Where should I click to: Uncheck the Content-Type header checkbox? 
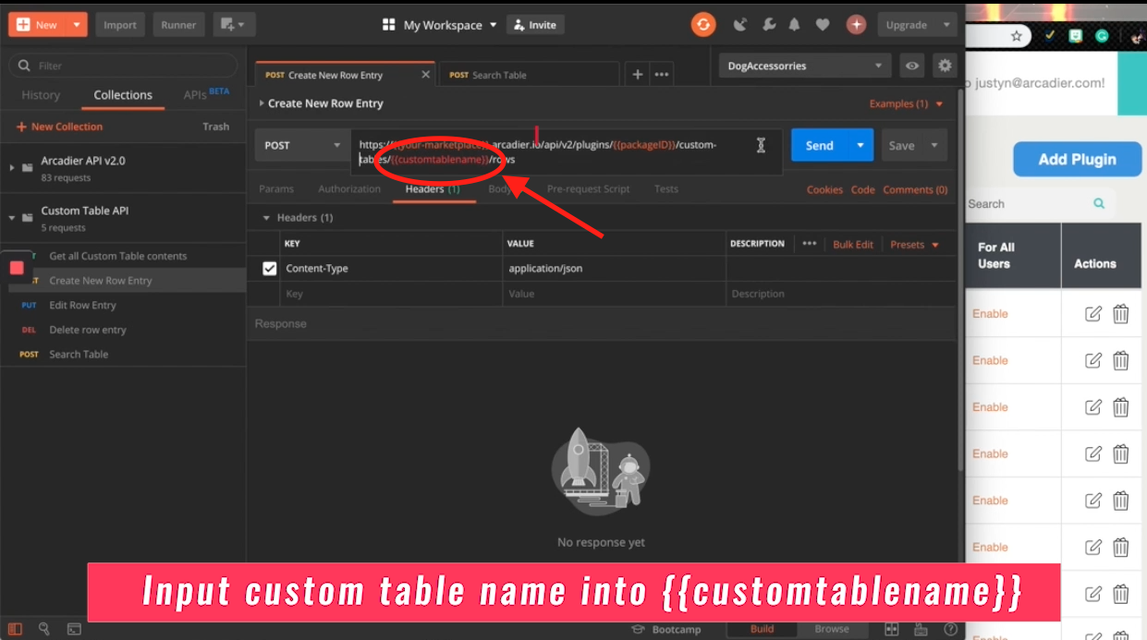[x=270, y=269]
